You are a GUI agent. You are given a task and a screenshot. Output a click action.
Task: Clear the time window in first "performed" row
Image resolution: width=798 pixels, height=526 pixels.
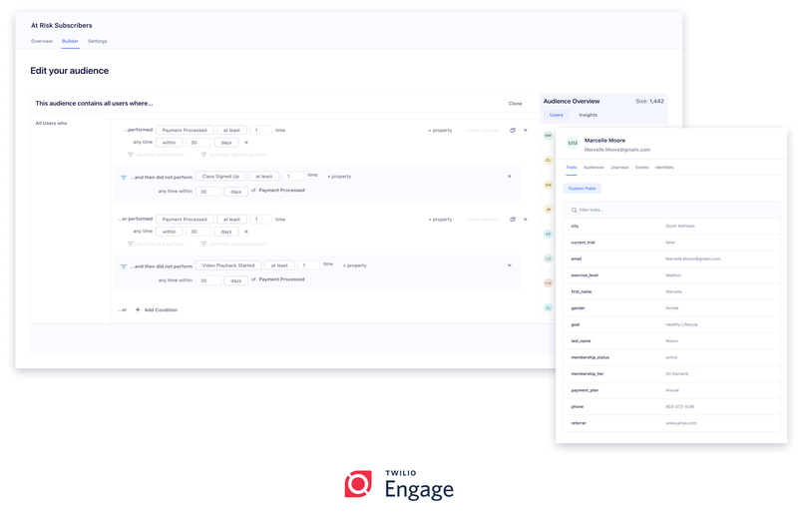pyautogui.click(x=246, y=143)
